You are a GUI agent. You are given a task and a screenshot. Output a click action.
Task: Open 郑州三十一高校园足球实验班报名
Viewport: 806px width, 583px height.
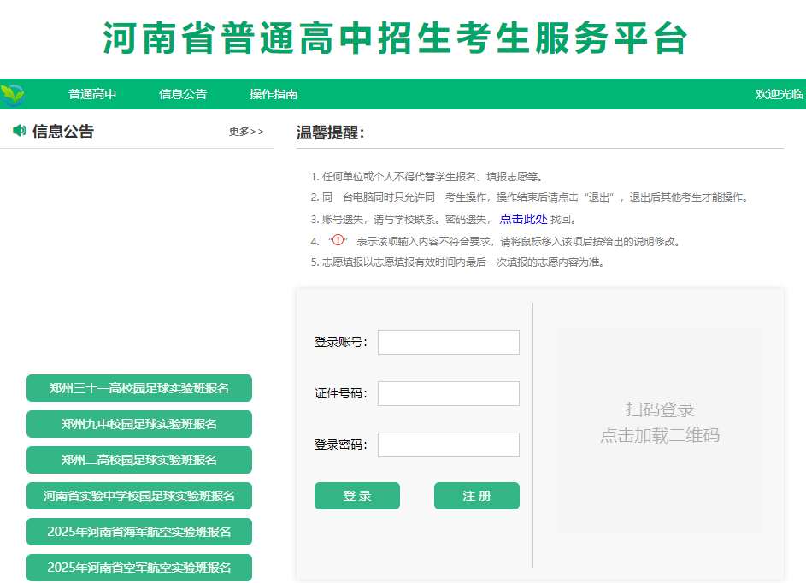click(139, 388)
